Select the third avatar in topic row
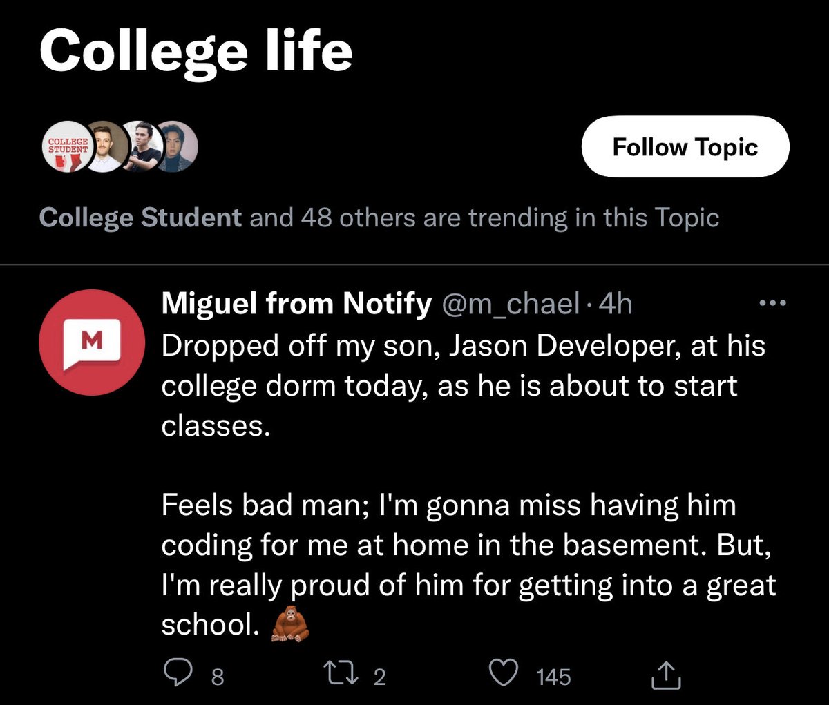The image size is (829, 705). pos(144,146)
